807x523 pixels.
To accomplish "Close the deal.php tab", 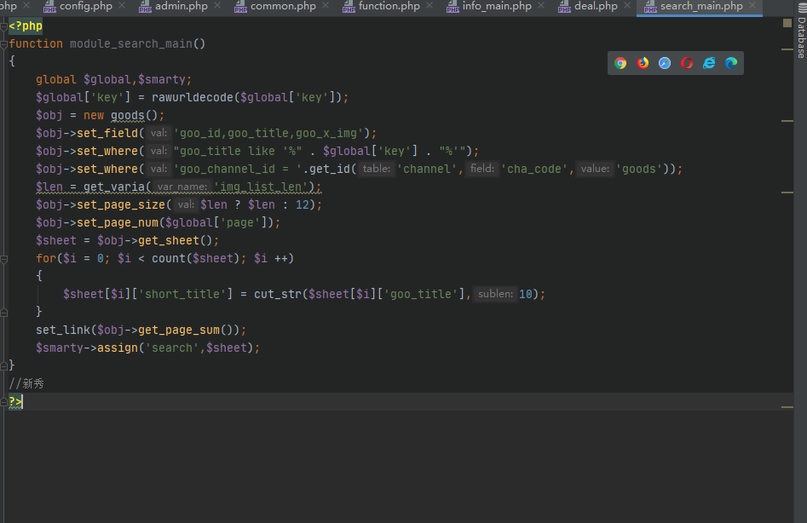I will tap(627, 5).
